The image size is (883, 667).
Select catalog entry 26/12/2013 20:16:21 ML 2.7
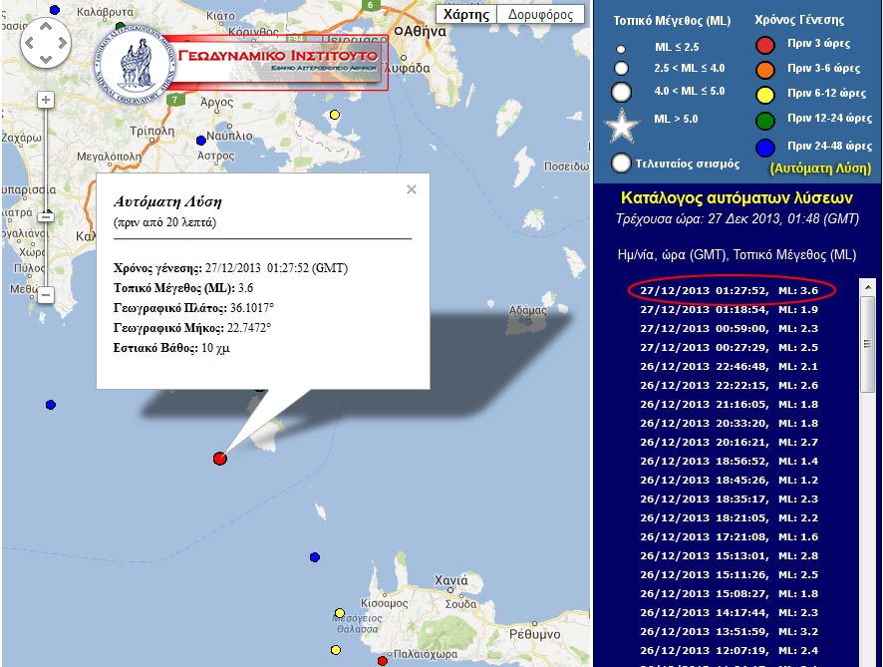(729, 442)
